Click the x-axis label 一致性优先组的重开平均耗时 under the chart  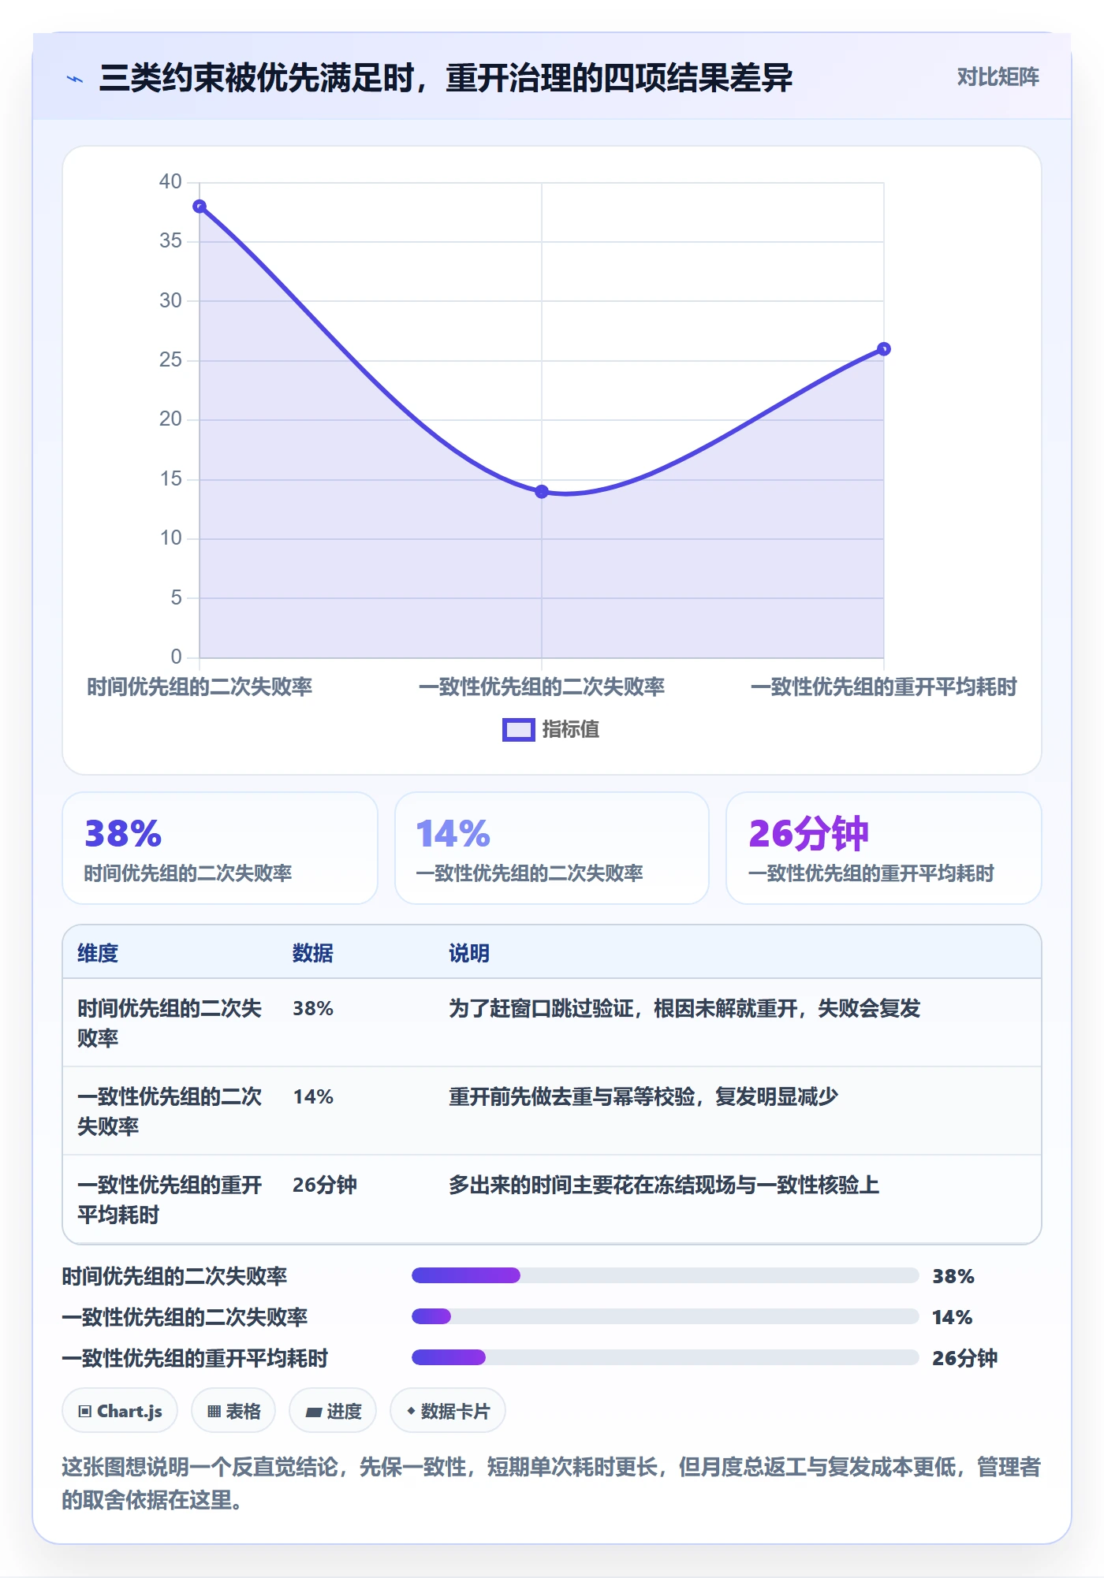tap(884, 687)
